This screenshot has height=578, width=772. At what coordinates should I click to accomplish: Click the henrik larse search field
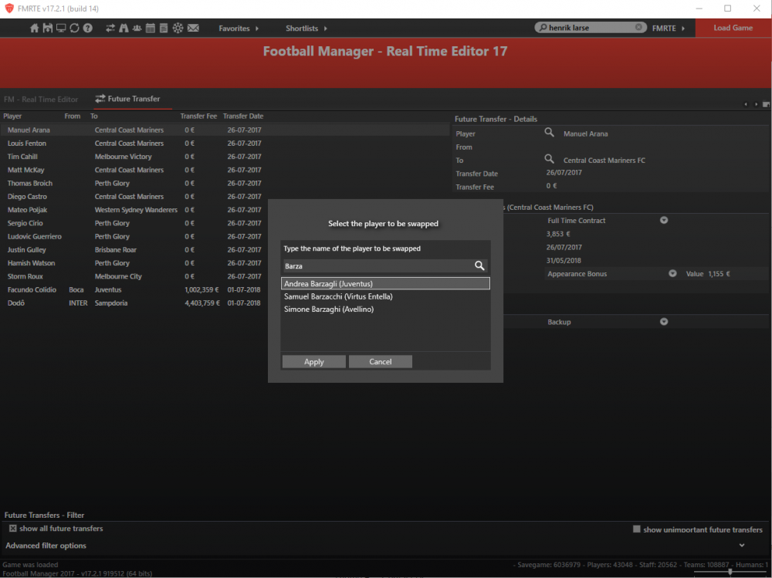pyautogui.click(x=591, y=28)
